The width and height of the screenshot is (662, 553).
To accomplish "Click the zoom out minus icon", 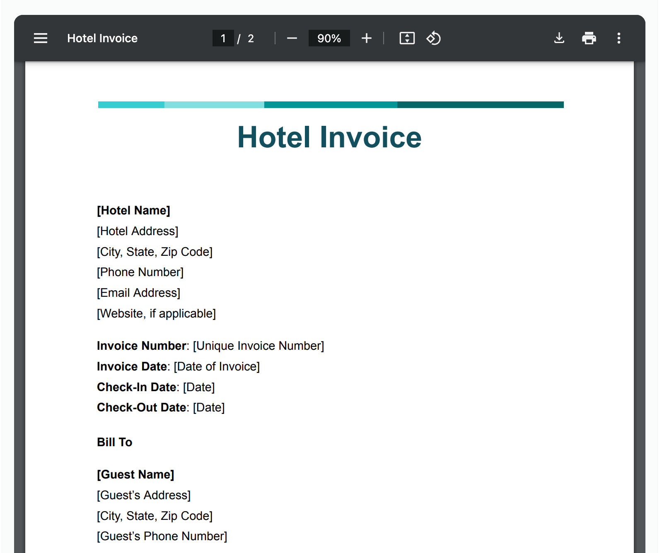I will (x=292, y=38).
